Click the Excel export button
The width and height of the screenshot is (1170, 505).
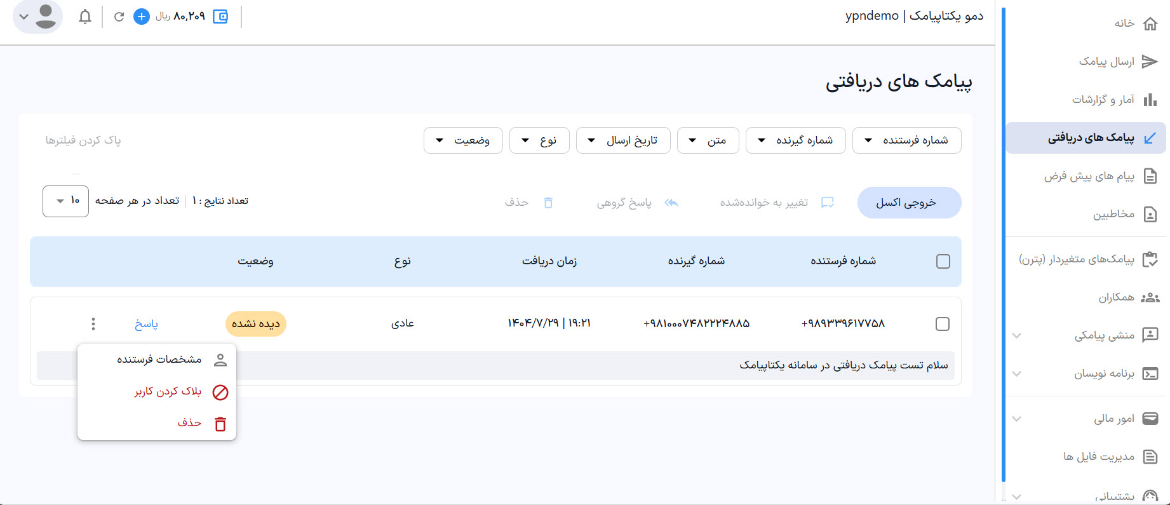909,203
